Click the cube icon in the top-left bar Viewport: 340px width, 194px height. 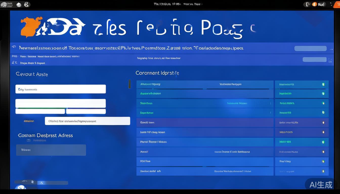point(19,5)
